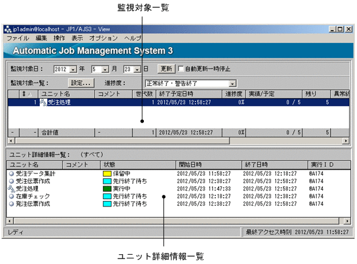Click the job icon beside 受注データ集計

(12, 174)
